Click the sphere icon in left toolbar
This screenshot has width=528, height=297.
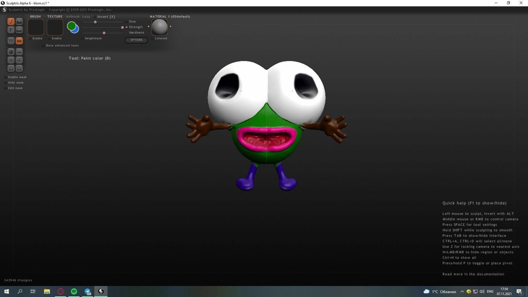(x=11, y=52)
